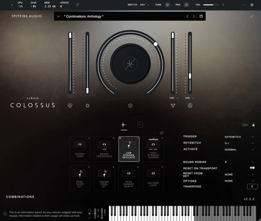Screen dimensions: 261x221
Task: Open the first UNL dropdown
Action: pyautogui.click(x=174, y=98)
